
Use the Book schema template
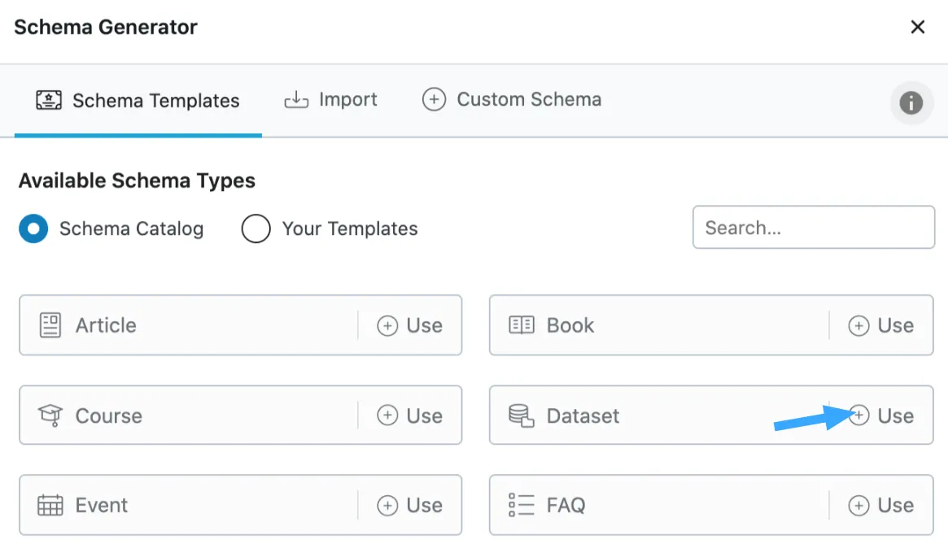click(x=881, y=325)
